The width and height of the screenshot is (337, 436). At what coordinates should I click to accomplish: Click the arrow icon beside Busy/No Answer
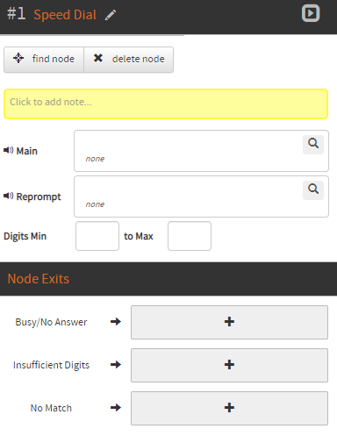(x=116, y=322)
